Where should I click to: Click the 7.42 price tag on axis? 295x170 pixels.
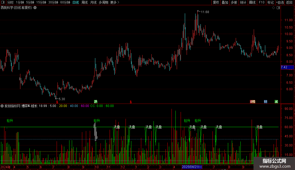(287, 67)
